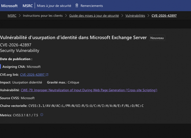Image resolution: width=191 pixels, height=138 pixels.
Task: Click the CVSS:3.1 vector string
Action: tap(86, 106)
